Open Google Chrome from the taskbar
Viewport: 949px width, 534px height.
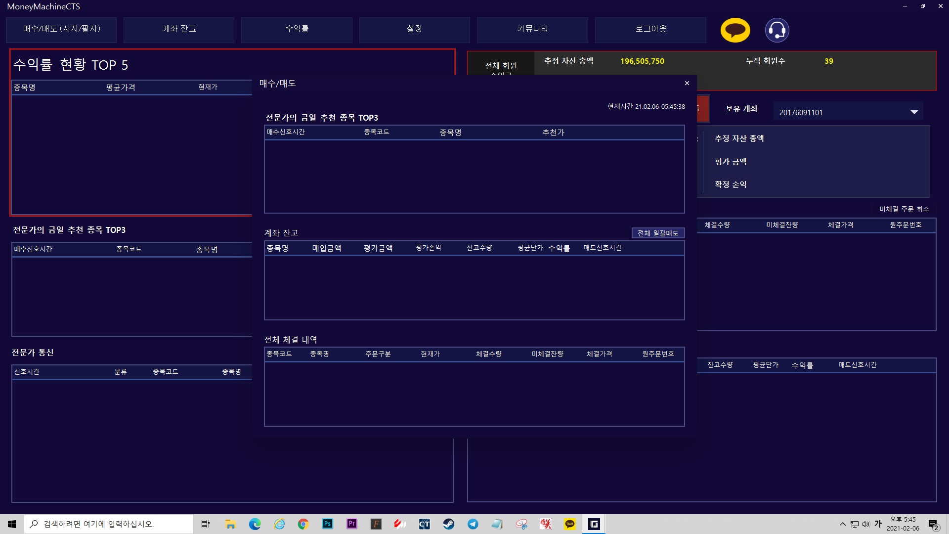pyautogui.click(x=303, y=524)
